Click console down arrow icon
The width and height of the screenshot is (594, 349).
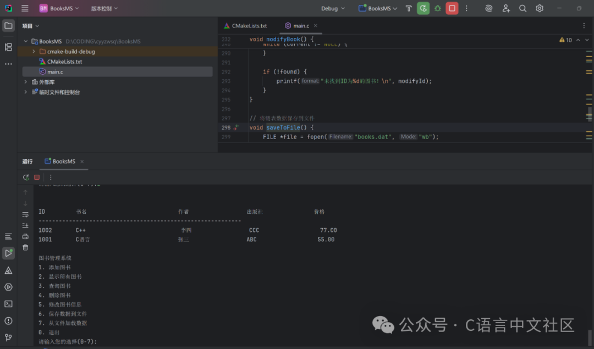pos(25,203)
